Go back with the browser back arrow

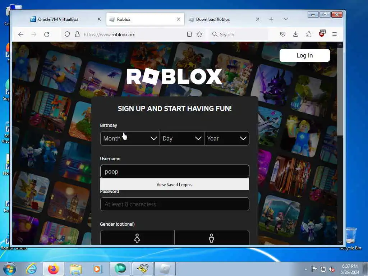pos(21,34)
